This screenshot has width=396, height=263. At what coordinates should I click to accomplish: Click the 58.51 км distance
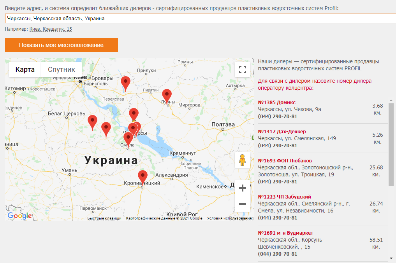(x=376, y=243)
